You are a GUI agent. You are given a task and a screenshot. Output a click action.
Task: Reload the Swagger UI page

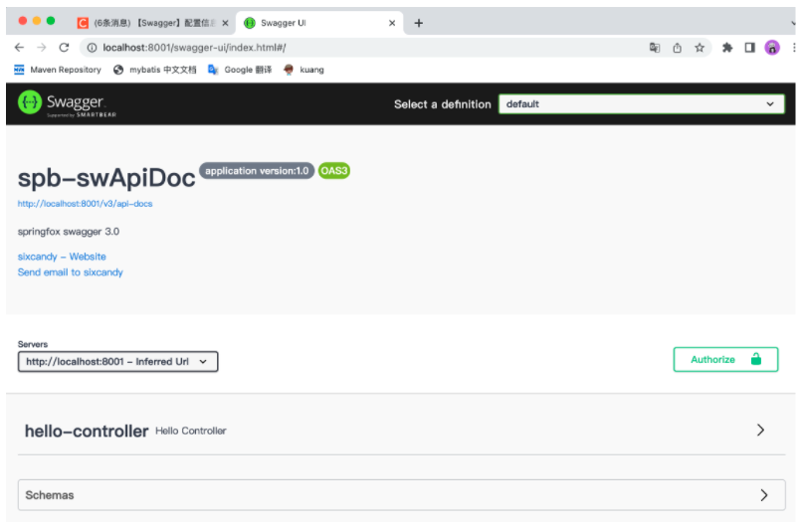[64, 48]
